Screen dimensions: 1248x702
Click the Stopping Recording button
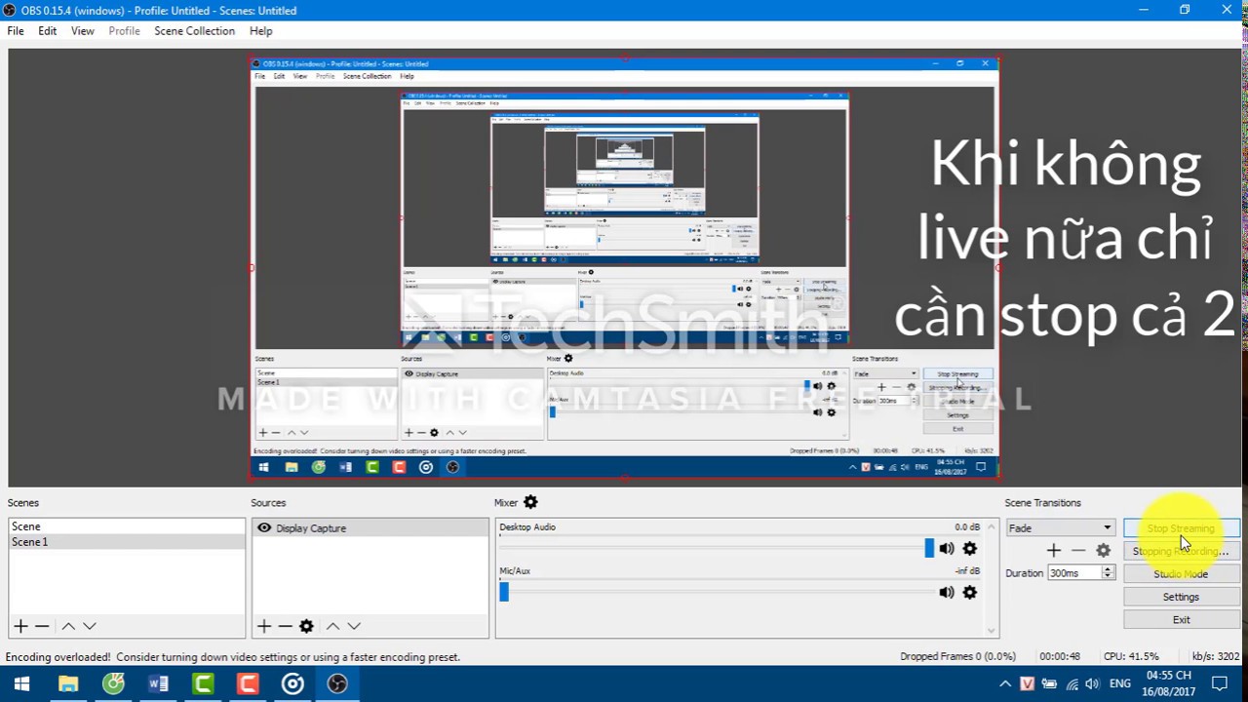1181,551
